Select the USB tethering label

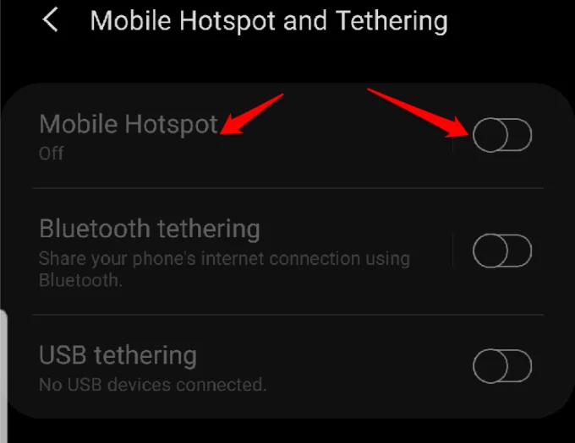[118, 355]
